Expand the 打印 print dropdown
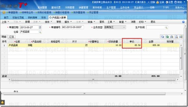Viewport: 188px width, 107px height. [x=145, y=22]
